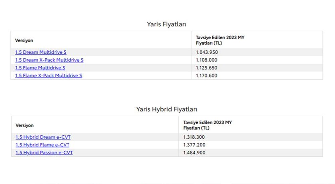Select the 1.5 Flame X-Pack Multidrive S link
The image size is (335, 184).
pos(49,76)
